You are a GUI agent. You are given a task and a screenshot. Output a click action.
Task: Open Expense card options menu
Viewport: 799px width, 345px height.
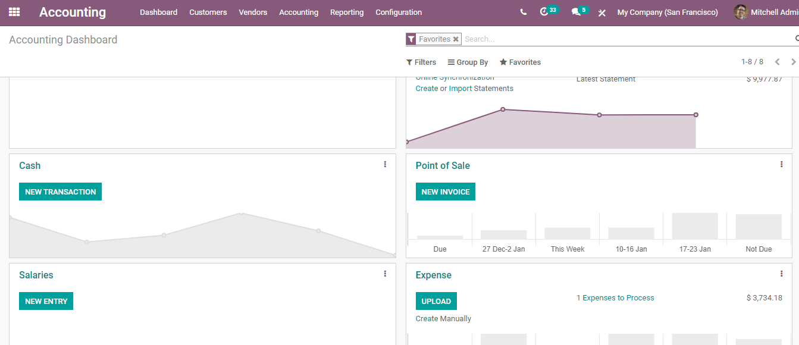tap(781, 274)
